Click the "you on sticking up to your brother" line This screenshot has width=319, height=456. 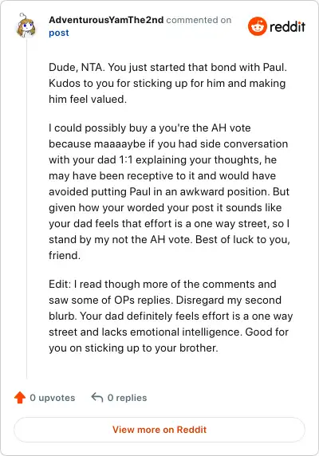(133, 348)
